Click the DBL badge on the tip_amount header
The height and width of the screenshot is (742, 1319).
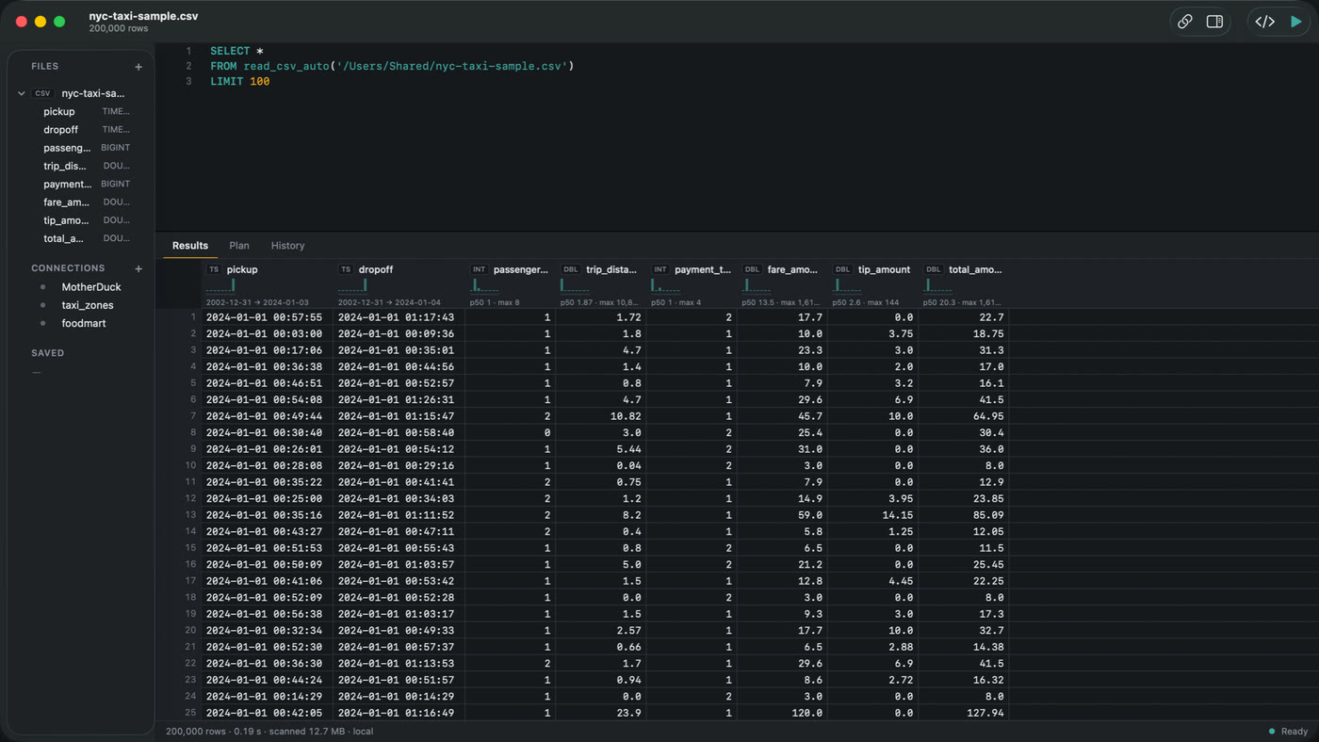click(842, 269)
